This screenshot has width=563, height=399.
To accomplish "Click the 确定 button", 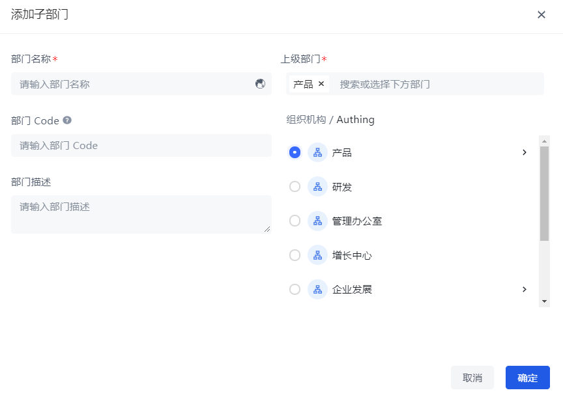I will (x=527, y=378).
